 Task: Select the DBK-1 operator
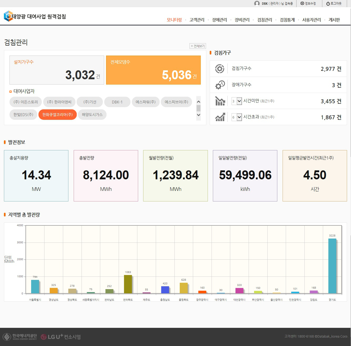pyautogui.click(x=117, y=102)
